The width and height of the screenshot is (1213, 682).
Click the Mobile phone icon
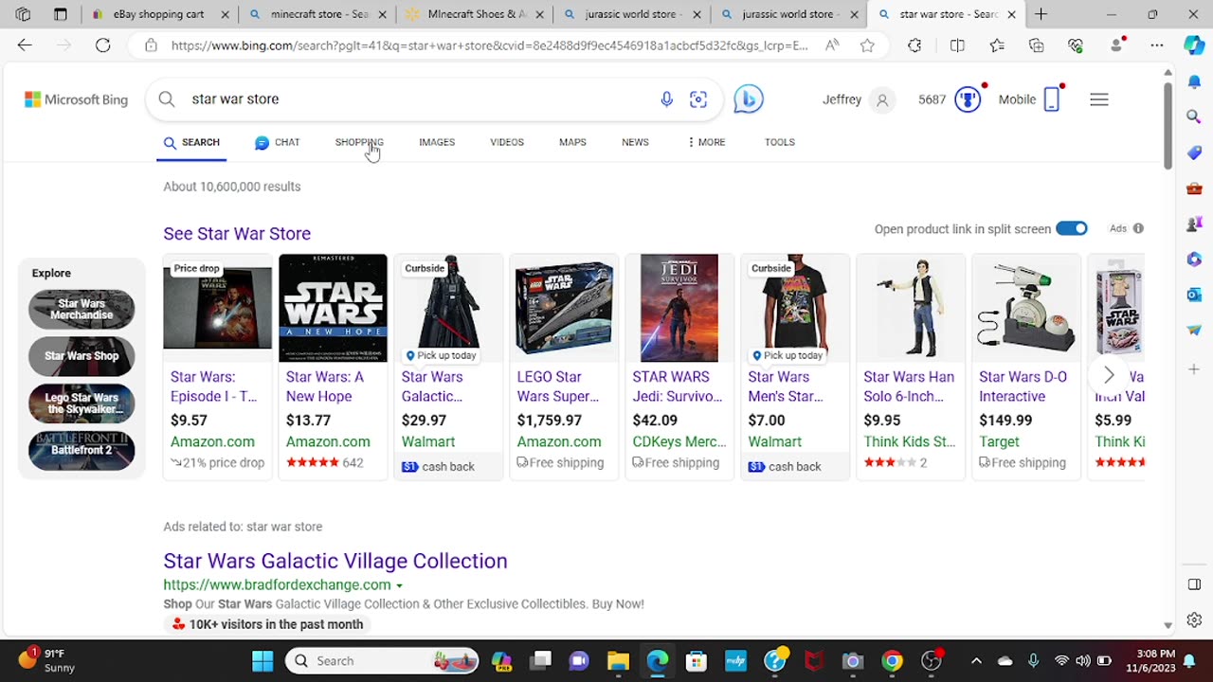1051,99
